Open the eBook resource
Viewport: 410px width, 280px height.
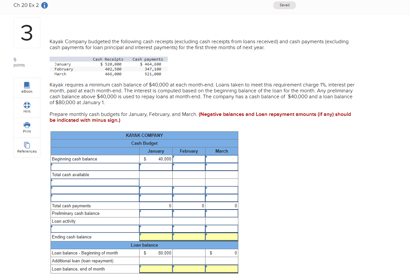27,87
